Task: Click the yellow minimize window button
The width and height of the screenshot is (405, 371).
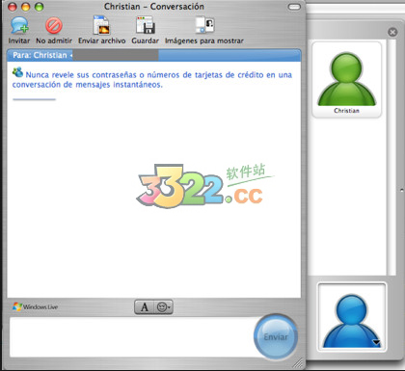Action: [26, 7]
